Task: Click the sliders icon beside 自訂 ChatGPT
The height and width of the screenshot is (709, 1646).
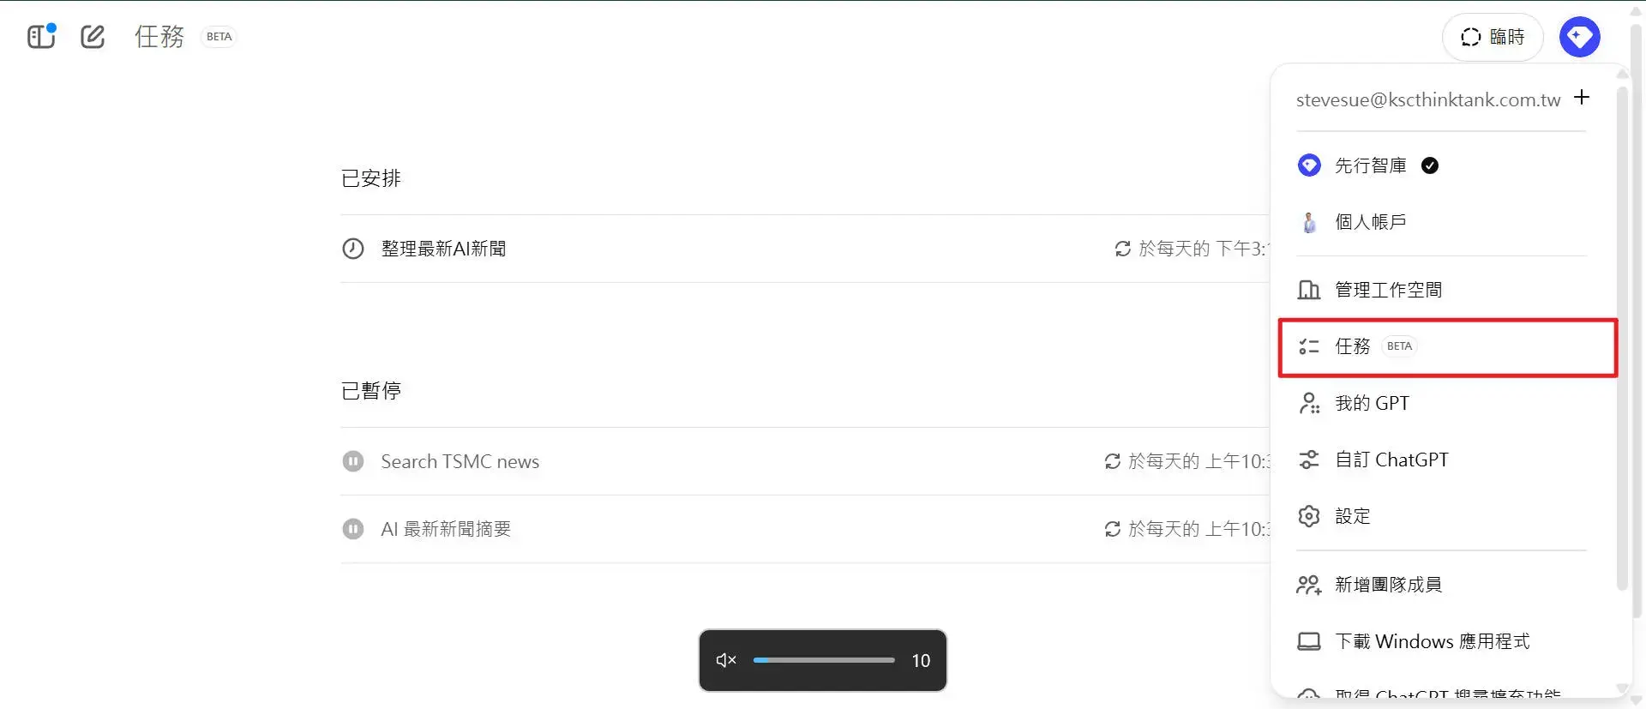Action: coord(1309,460)
